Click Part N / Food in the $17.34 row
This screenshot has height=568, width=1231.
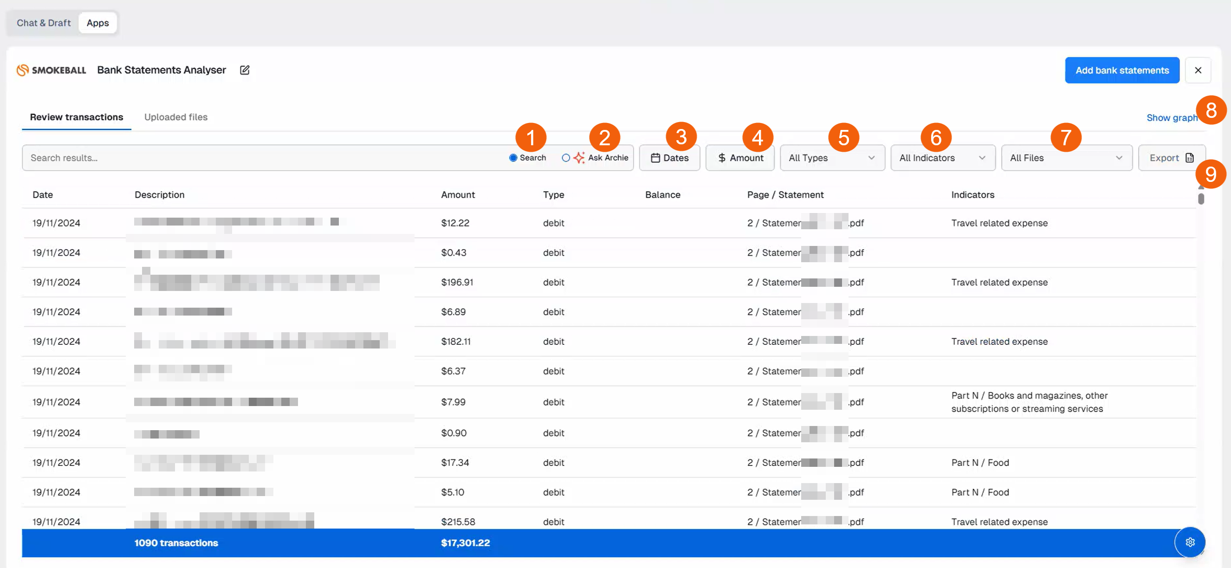pyautogui.click(x=980, y=463)
